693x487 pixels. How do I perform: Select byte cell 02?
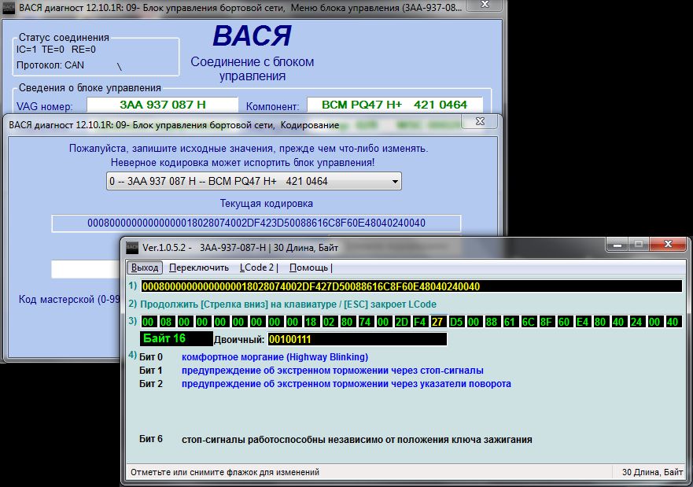[329, 322]
